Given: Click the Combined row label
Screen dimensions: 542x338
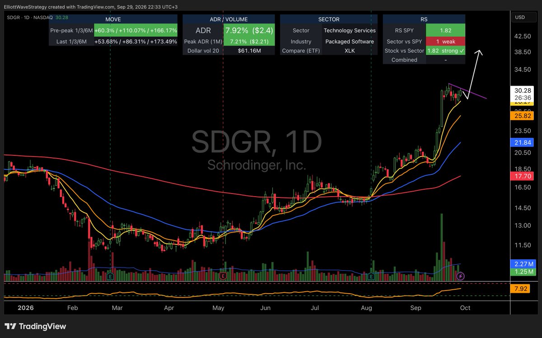Looking at the screenshot, I should (404, 60).
